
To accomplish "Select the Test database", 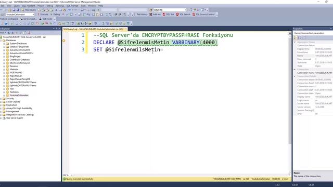I will pos(11,89).
